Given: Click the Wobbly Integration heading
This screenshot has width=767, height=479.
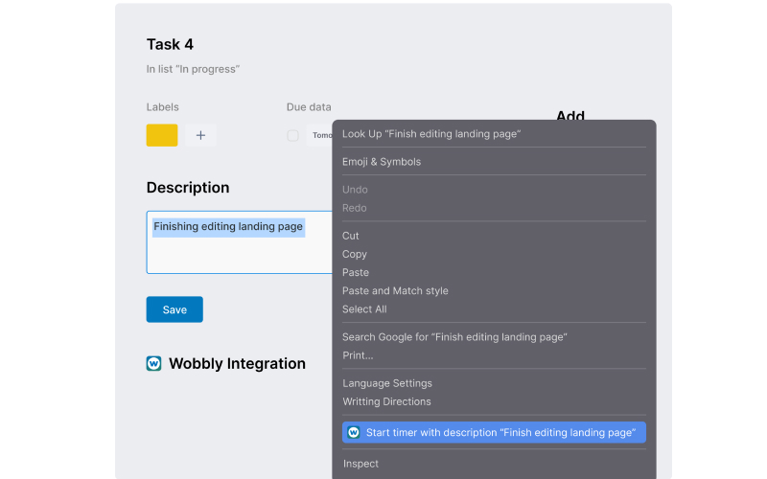Looking at the screenshot, I should (x=237, y=364).
